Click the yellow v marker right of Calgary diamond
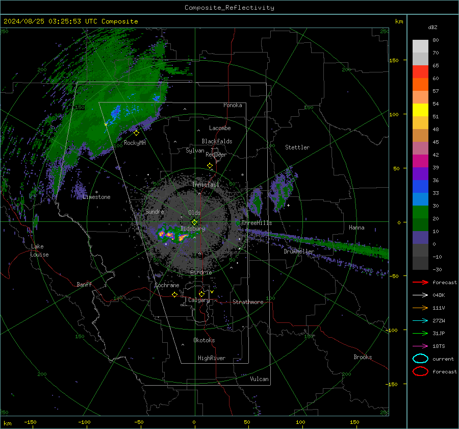The width and height of the screenshot is (459, 429). pos(212,292)
